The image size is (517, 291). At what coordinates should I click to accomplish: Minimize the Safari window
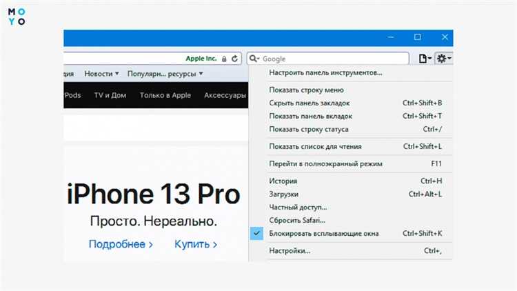(x=390, y=37)
